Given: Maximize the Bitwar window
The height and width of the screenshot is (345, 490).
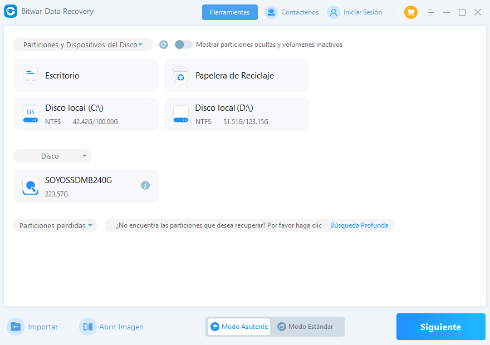Looking at the screenshot, I should (x=462, y=12).
